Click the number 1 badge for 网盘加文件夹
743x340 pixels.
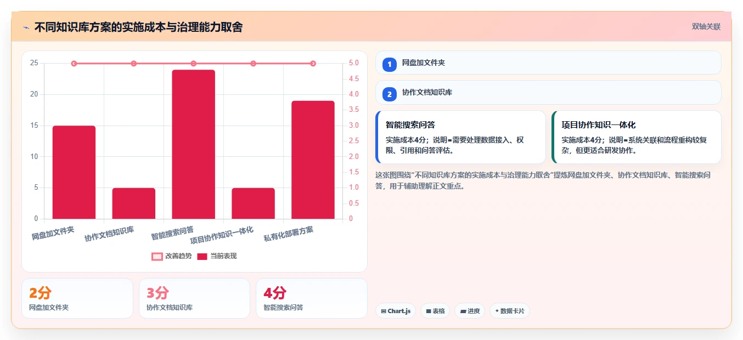point(390,64)
